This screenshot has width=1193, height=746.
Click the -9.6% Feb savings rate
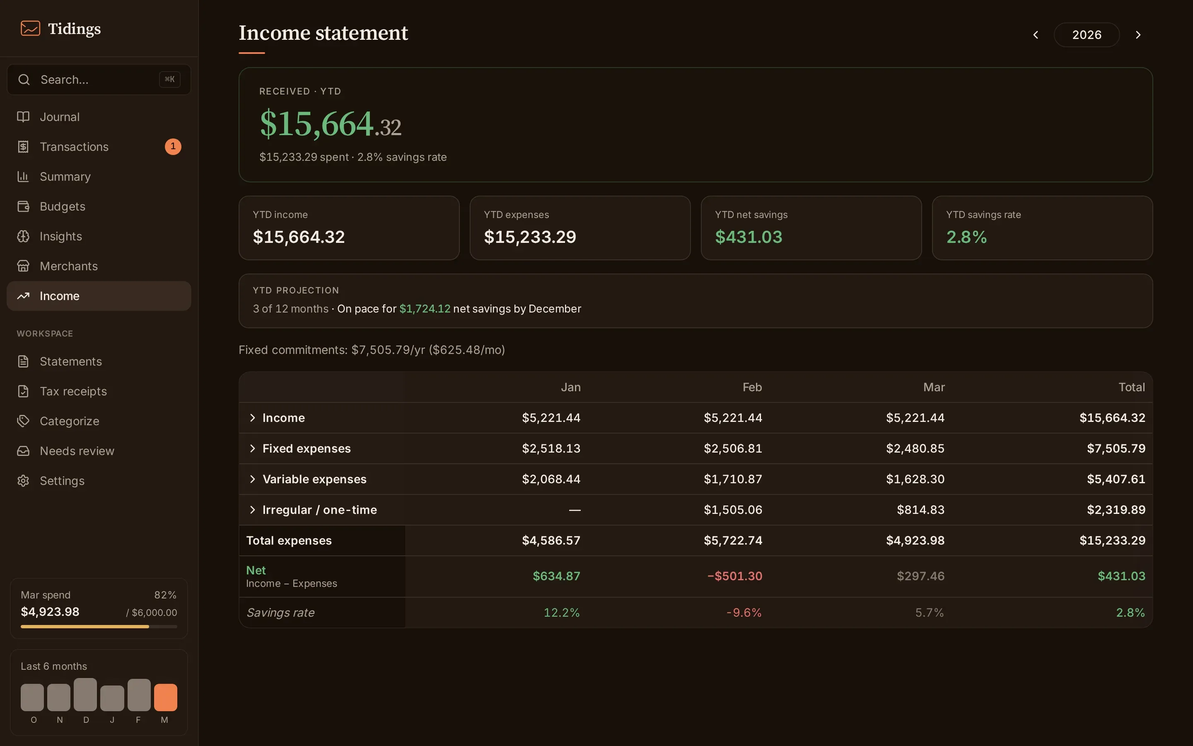(x=744, y=613)
